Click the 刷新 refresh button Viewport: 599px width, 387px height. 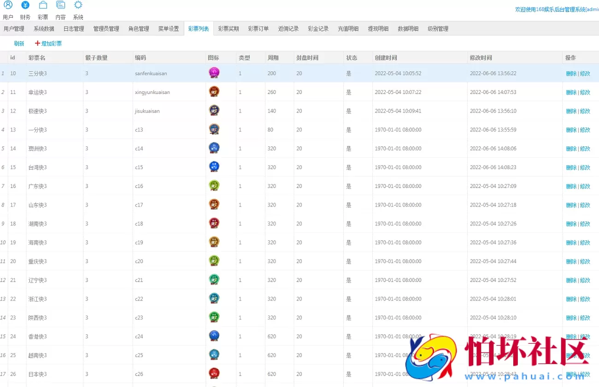click(19, 44)
